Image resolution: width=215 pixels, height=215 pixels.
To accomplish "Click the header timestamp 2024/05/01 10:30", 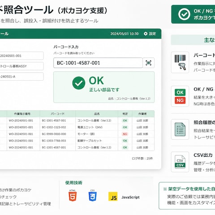I will click(x=125, y=34).
